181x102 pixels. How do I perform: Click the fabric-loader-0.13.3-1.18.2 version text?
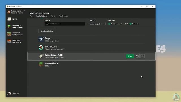coord(54,58)
